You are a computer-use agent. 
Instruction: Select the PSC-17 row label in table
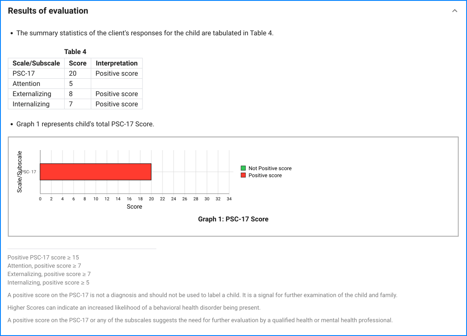pos(24,74)
